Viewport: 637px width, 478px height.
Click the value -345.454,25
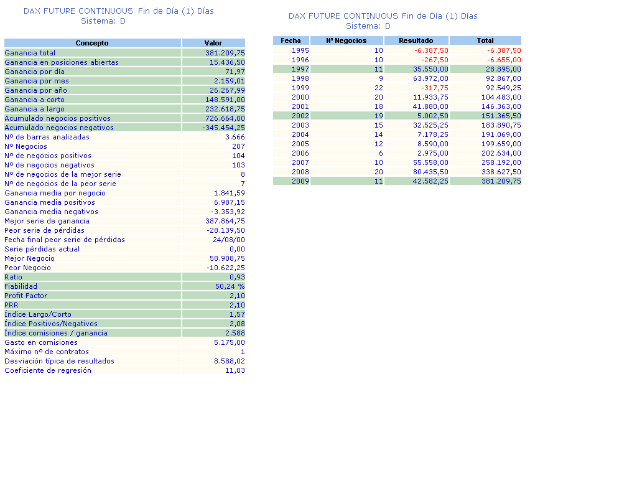pyautogui.click(x=223, y=128)
